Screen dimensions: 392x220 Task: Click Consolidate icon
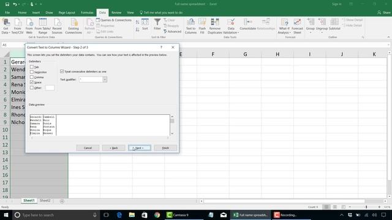247,24
